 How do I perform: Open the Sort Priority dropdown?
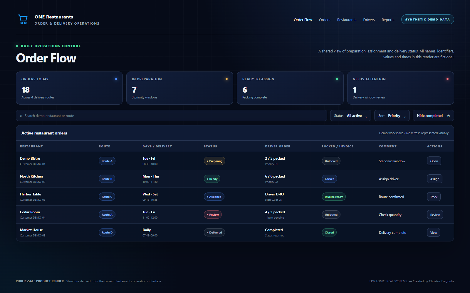coord(392,116)
